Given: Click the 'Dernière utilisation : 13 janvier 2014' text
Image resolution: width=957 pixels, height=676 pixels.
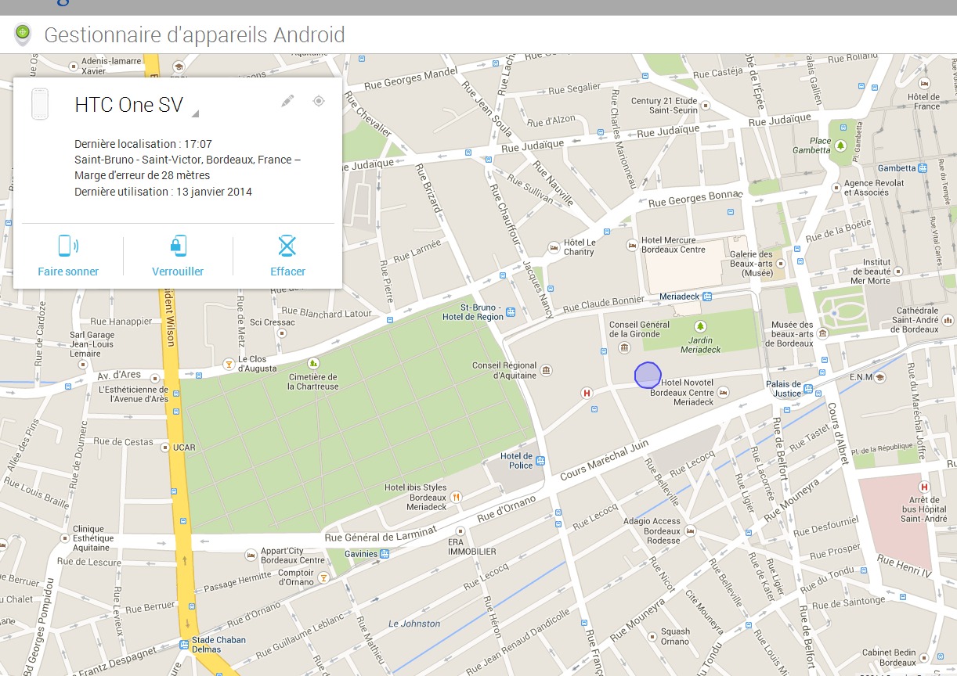Looking at the screenshot, I should 163,192.
